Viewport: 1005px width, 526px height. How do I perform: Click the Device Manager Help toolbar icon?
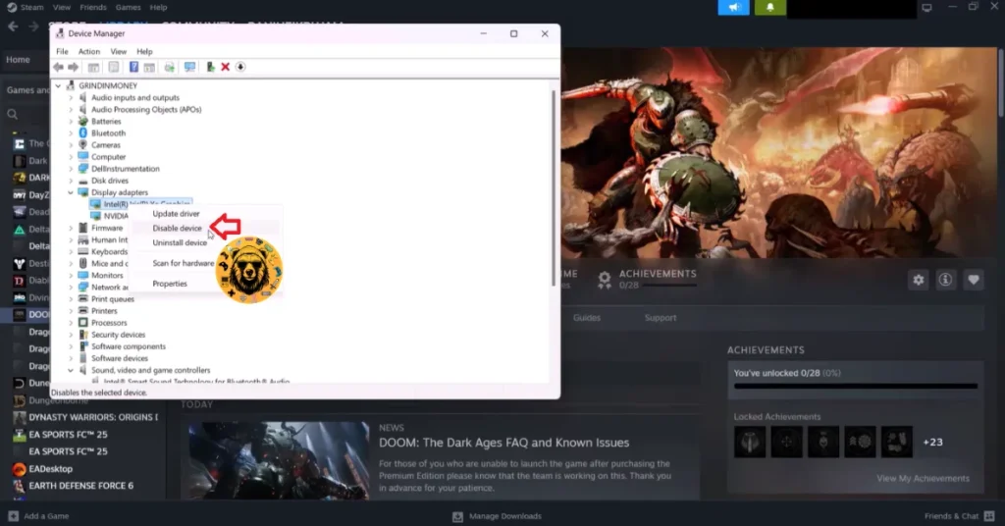(x=133, y=67)
